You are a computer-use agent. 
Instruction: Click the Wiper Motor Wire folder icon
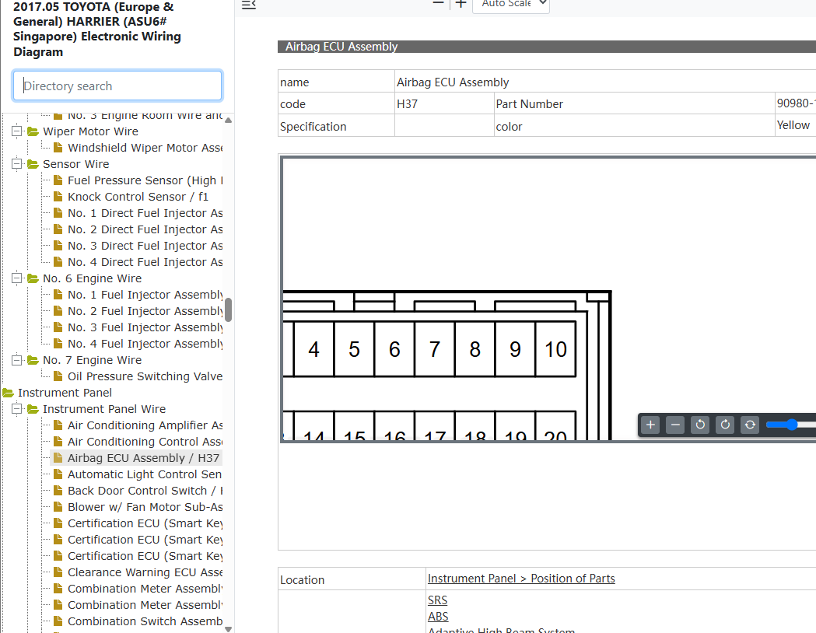pos(33,131)
